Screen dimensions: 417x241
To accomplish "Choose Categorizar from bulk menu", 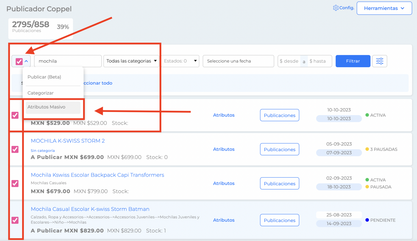I will (x=40, y=93).
